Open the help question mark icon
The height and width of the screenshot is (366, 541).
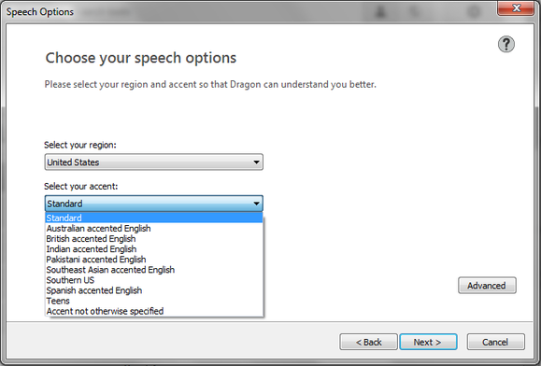click(506, 44)
